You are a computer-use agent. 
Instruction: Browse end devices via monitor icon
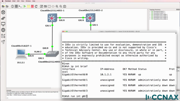click(3, 24)
